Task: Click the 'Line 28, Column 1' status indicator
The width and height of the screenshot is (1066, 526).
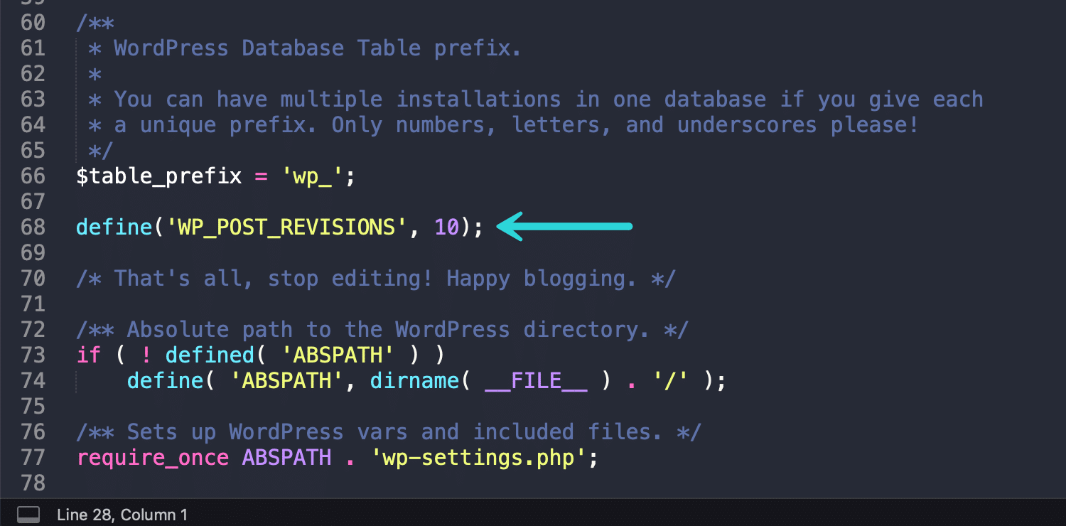Action: 123,514
